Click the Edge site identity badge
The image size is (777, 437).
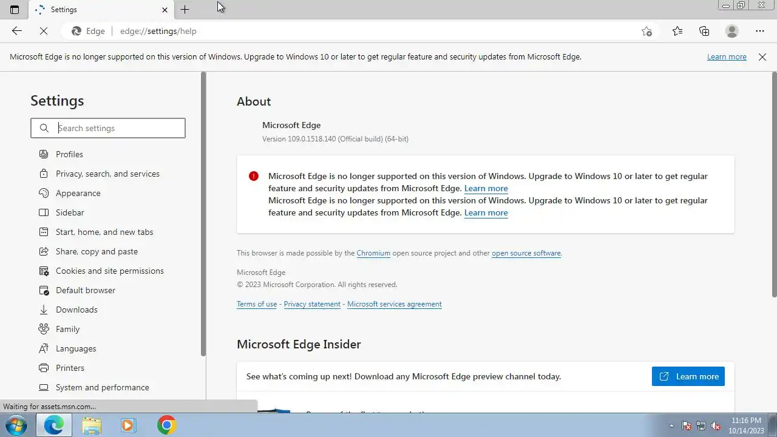tap(89, 31)
